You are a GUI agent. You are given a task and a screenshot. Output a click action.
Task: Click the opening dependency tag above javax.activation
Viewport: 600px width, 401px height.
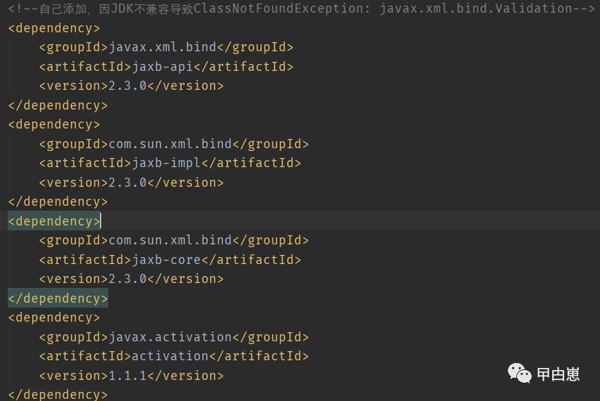point(54,317)
